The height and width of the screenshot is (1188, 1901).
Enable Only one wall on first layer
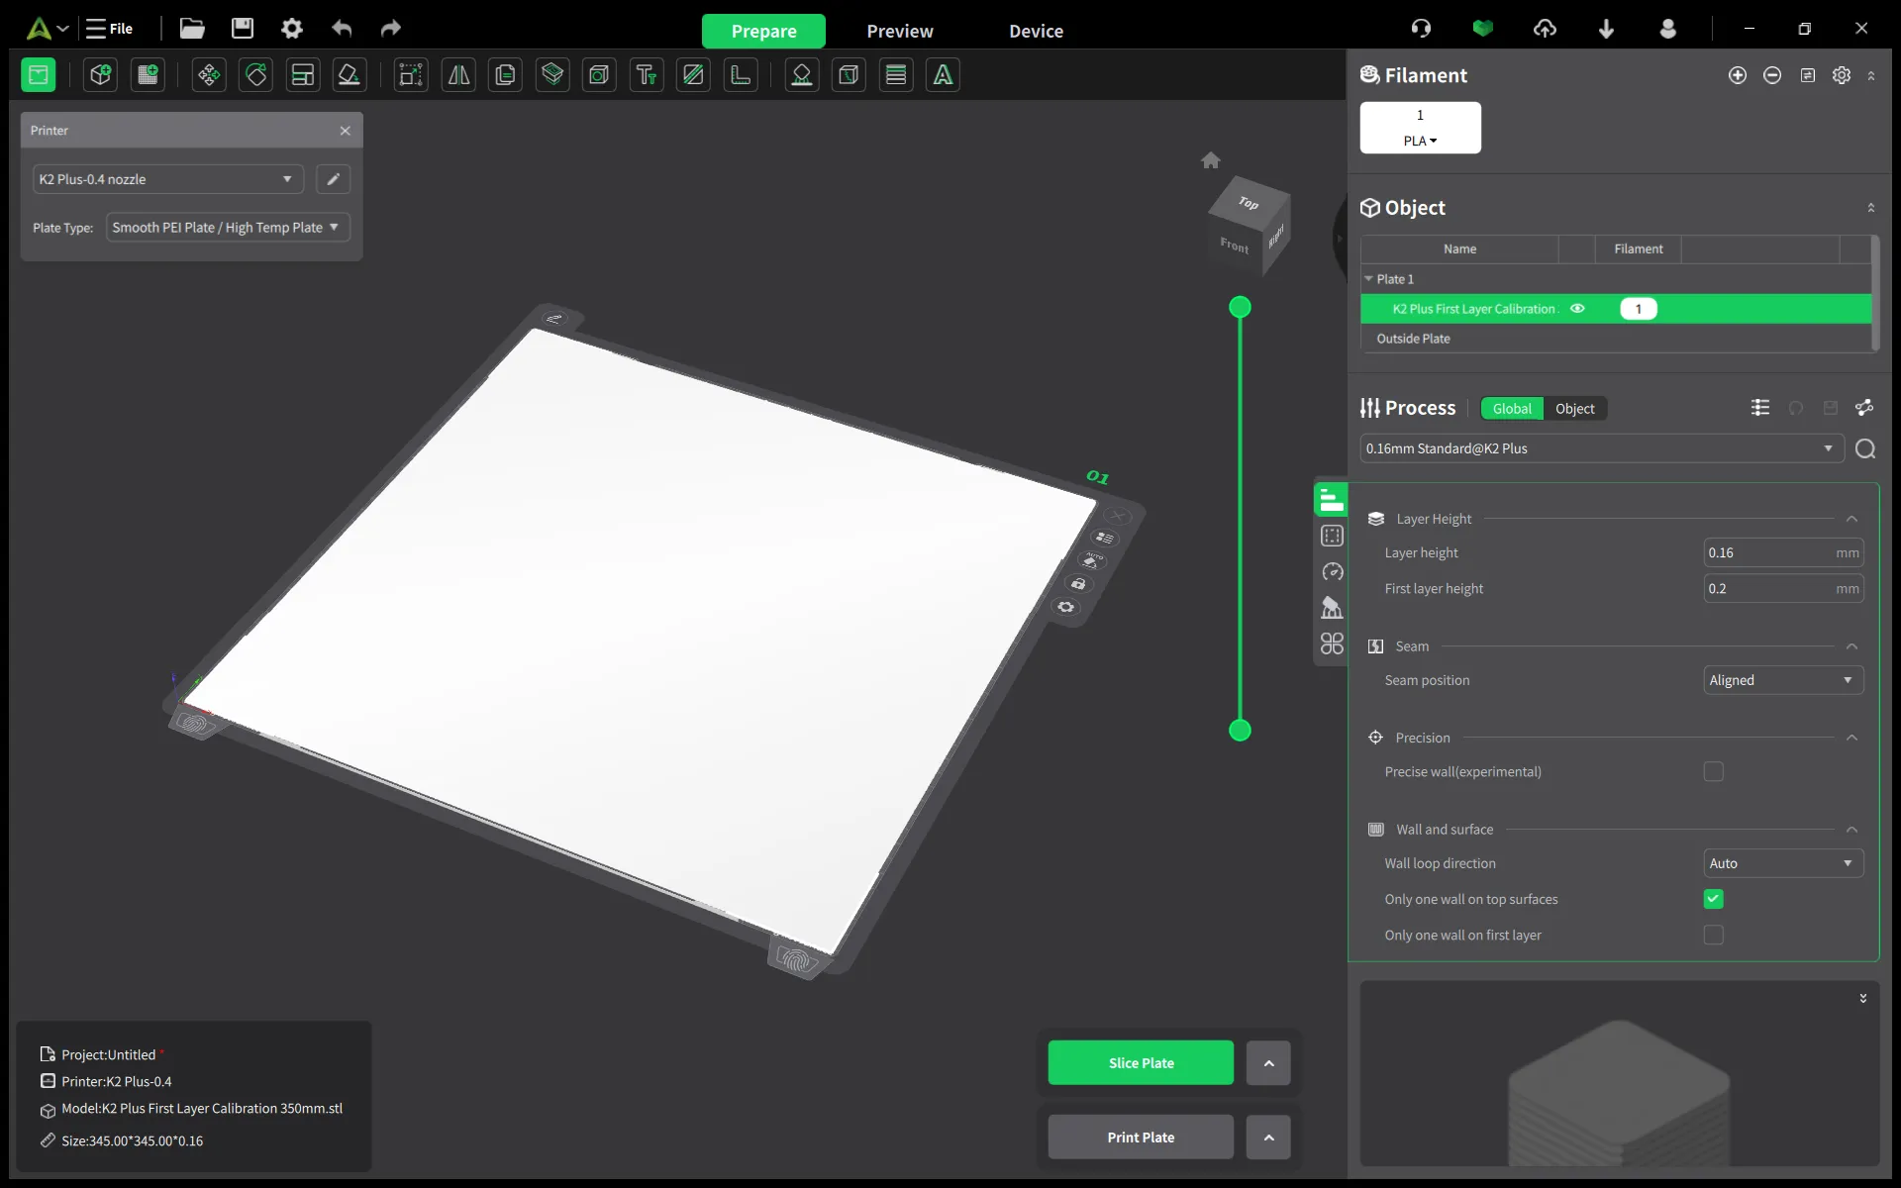point(1714,935)
